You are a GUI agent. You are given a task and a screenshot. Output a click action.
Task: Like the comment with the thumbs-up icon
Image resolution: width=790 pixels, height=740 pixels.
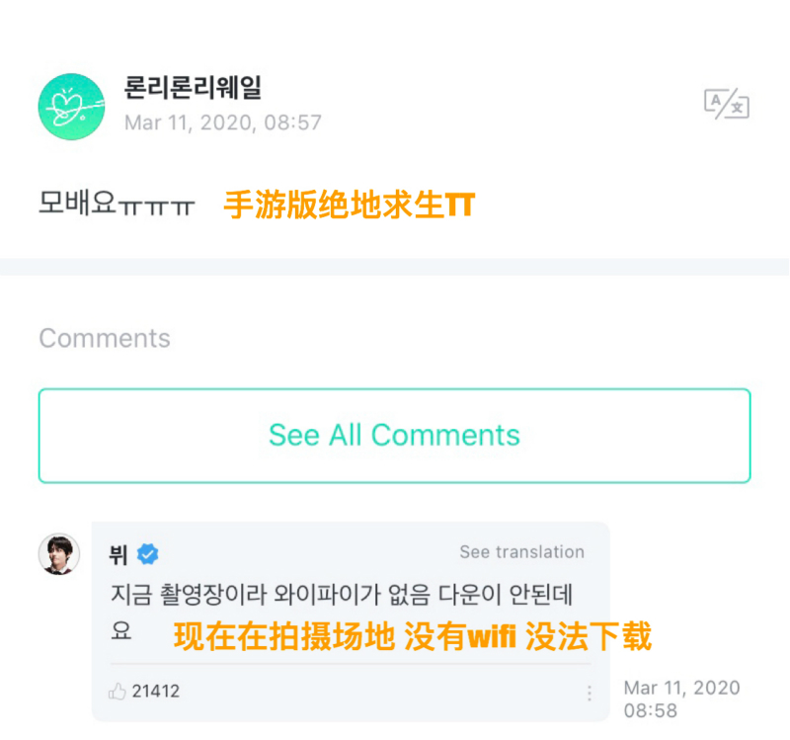tap(118, 692)
